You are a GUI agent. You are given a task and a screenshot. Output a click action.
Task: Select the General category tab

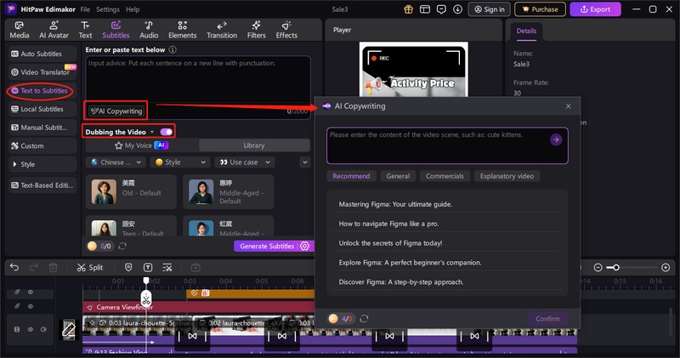[x=398, y=176]
